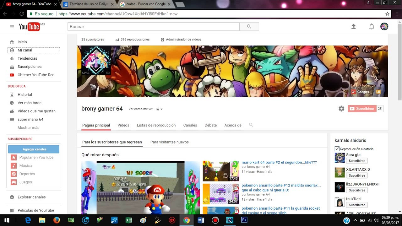Click the pokemon amarillo 24:07 thumbnail
Screen dimensions: 402x226
221,194
